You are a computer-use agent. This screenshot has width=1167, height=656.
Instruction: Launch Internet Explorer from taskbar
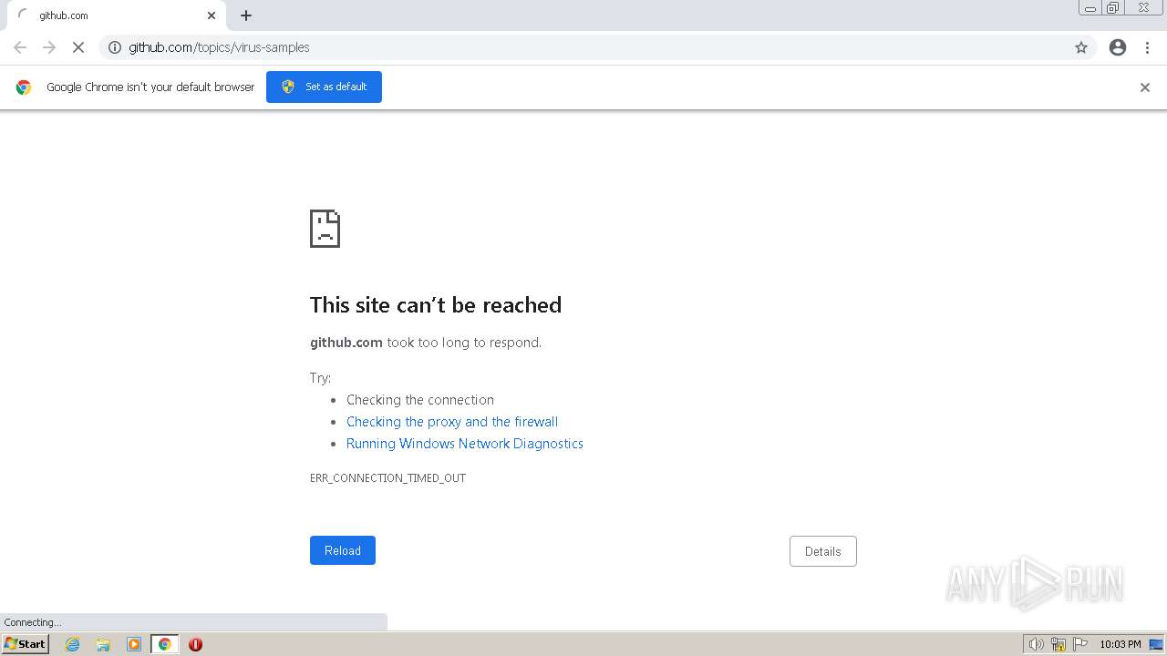pyautogui.click(x=73, y=644)
